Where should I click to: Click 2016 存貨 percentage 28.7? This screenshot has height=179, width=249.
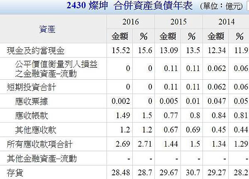[x=145, y=173]
